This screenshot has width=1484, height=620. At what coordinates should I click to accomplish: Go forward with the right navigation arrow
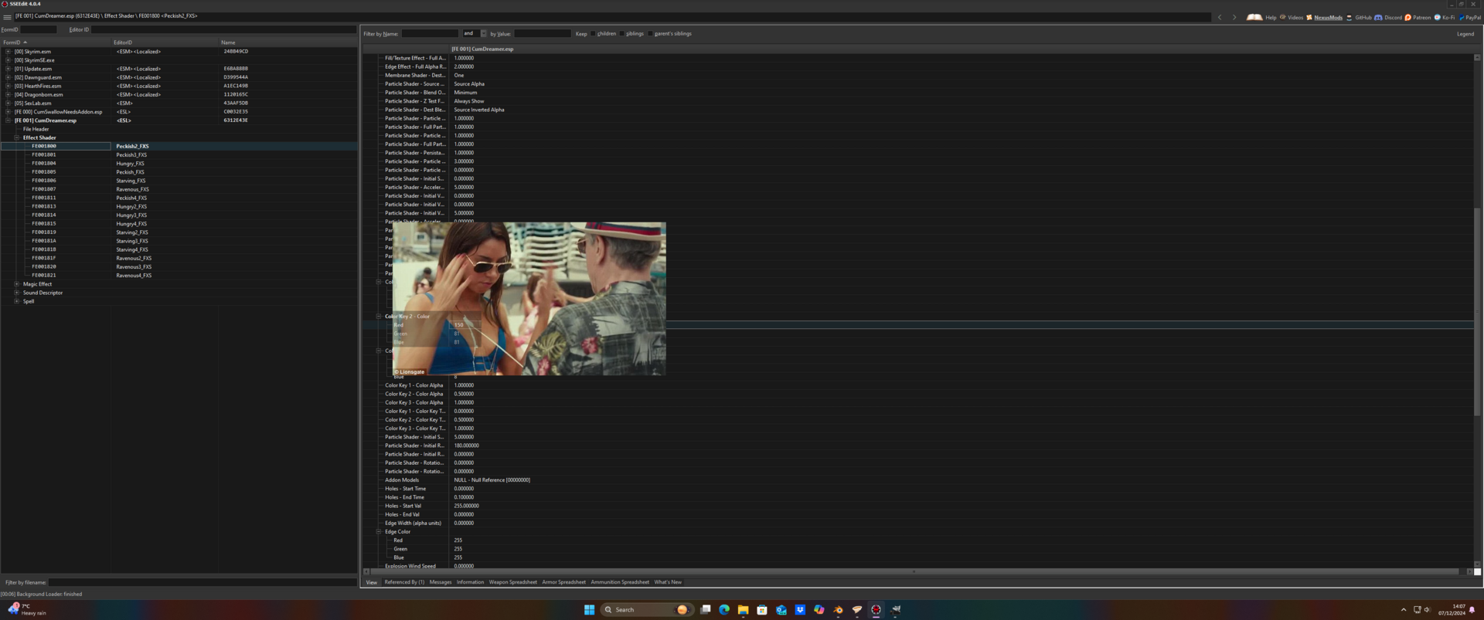point(1234,17)
